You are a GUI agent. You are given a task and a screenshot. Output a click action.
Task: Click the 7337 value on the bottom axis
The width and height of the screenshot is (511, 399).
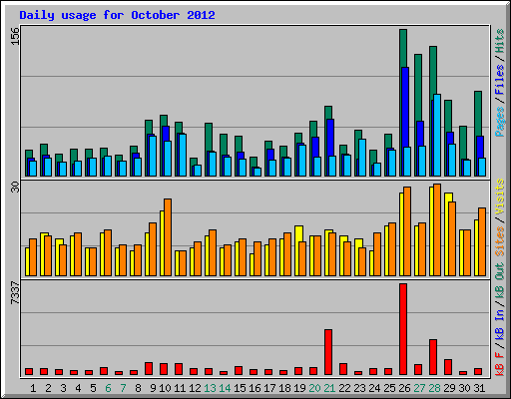(x=15, y=292)
